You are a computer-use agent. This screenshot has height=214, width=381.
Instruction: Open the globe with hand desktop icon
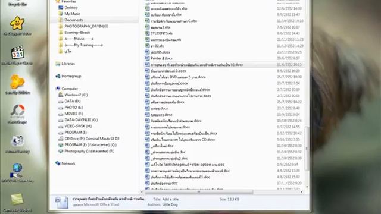click(x=17, y=171)
